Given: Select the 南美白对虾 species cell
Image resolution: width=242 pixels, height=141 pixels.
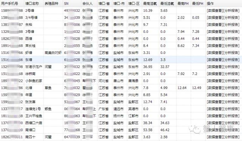Looking at the screenshot, I should (53, 53).
